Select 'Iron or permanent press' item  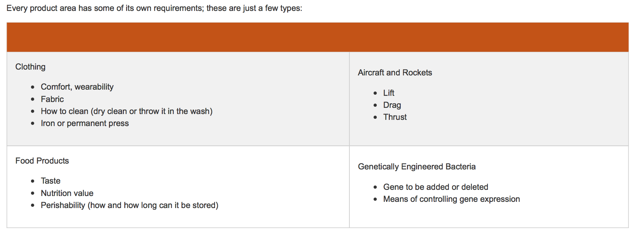[x=85, y=123]
